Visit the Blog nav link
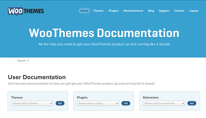This screenshot has width=206, height=118. 151,11
